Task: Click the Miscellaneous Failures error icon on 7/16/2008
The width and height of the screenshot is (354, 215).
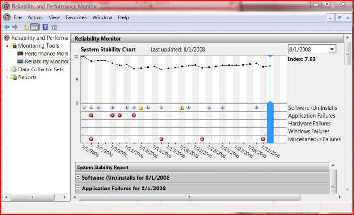Action: tap(161, 139)
